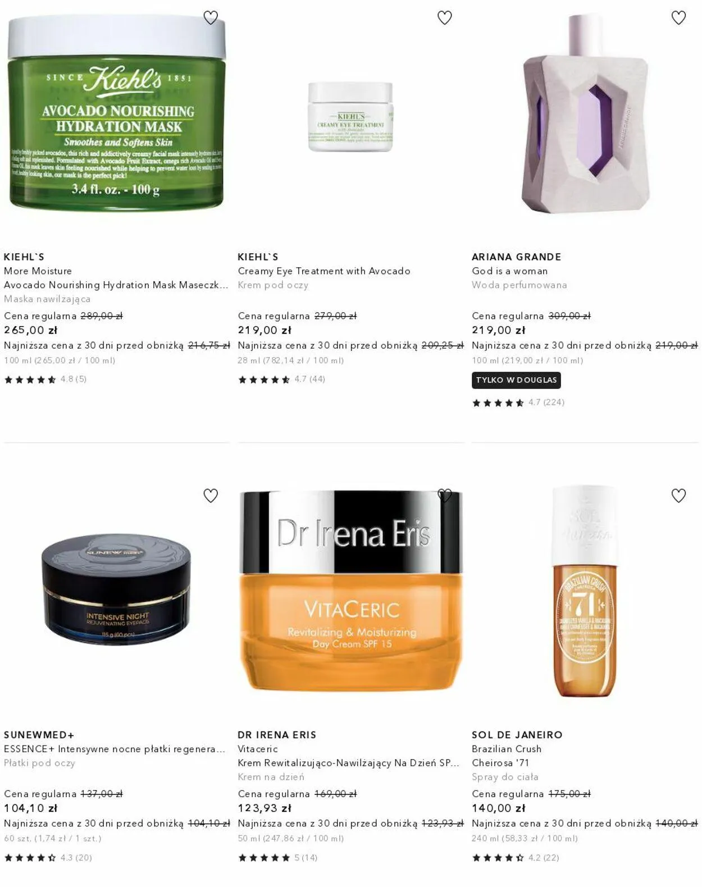
Task: View Brazilian Crush Cheirosa '71 bottle image
Action: point(585,591)
